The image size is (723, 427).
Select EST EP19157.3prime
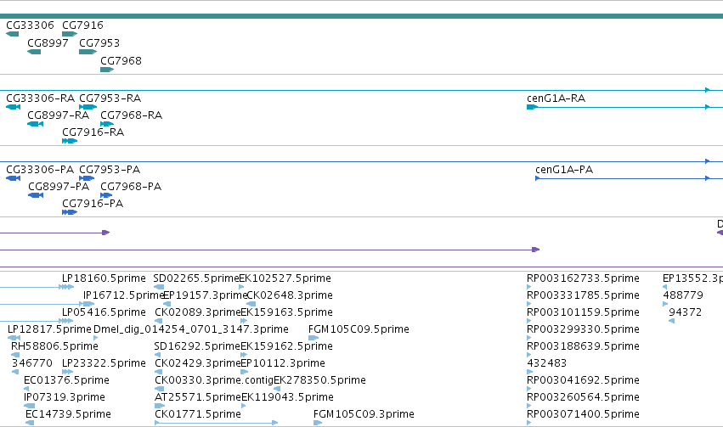pos(206,295)
